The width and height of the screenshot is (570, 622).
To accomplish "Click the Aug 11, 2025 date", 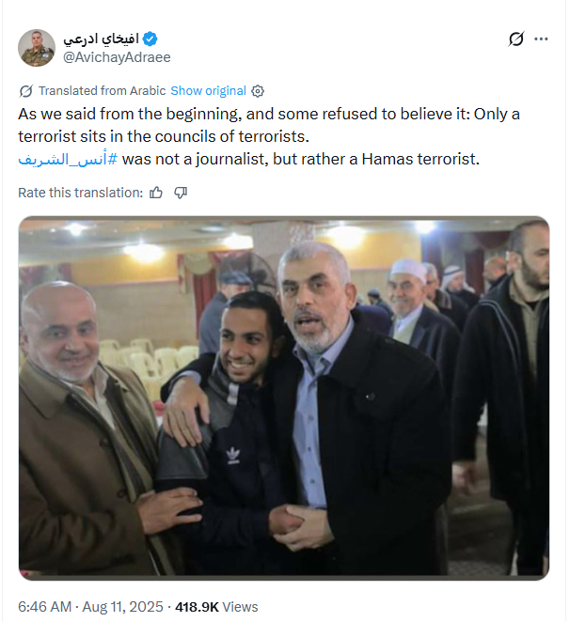I will [122, 607].
